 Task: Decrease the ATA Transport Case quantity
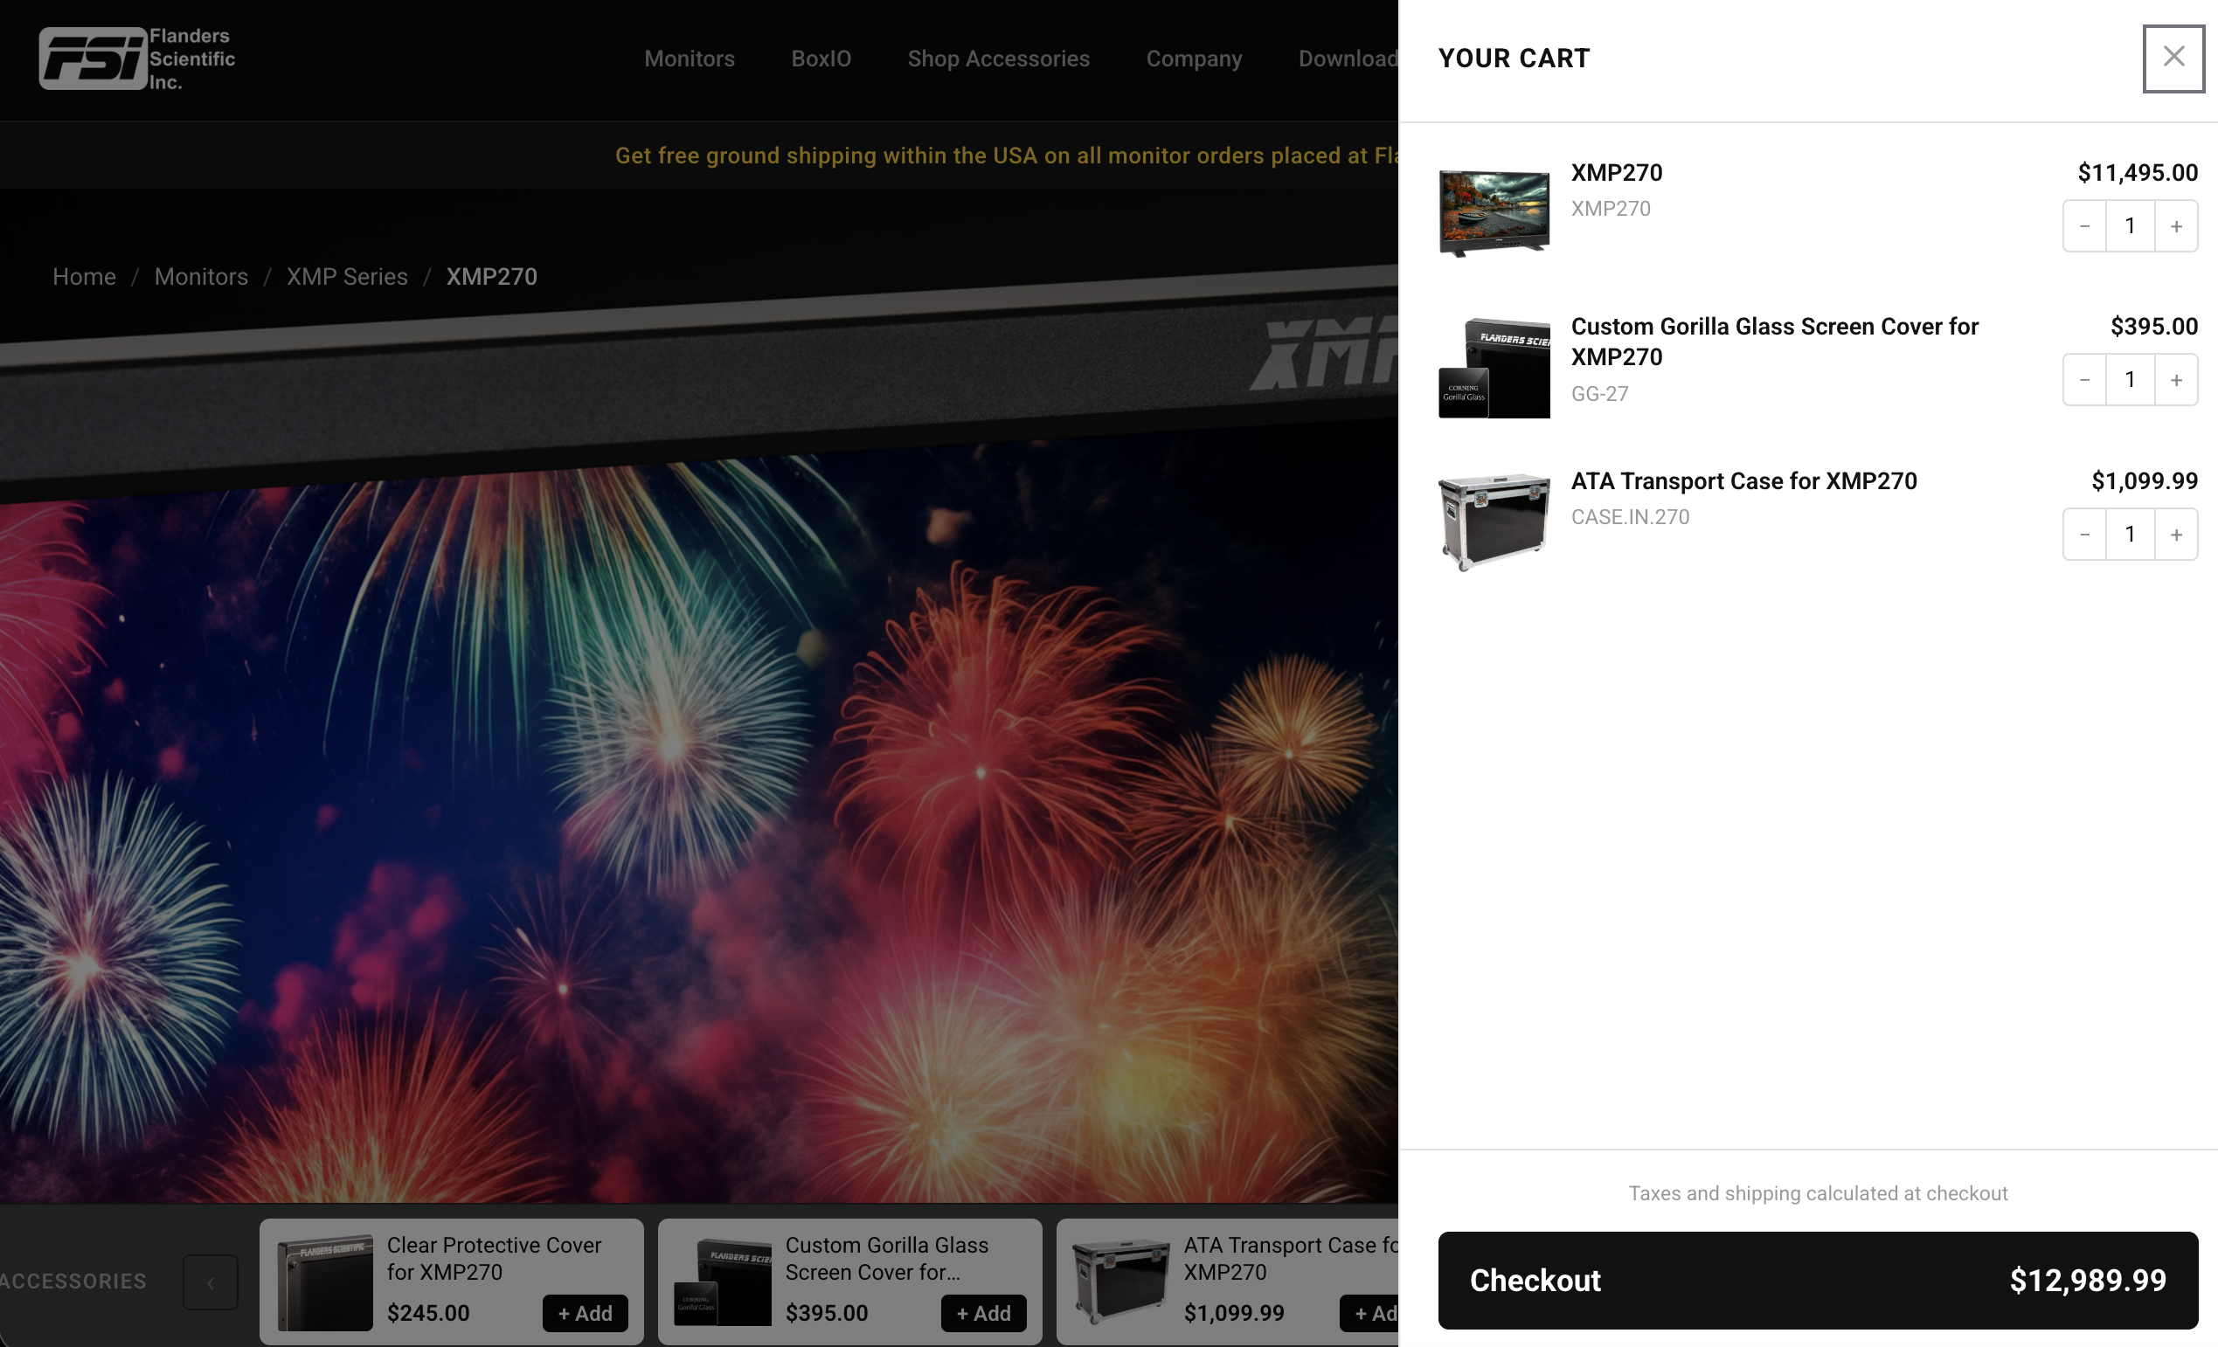pyautogui.click(x=2085, y=535)
